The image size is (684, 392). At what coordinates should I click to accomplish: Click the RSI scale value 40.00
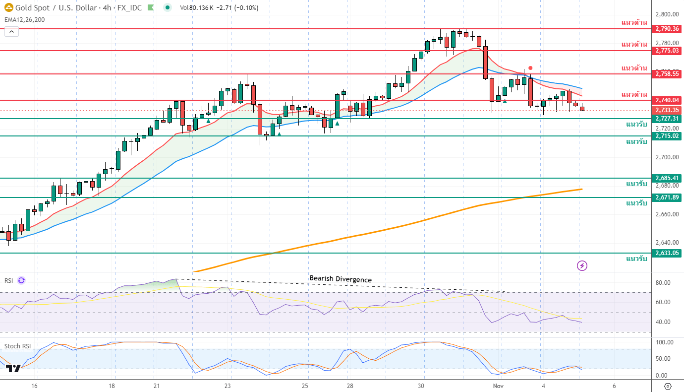coord(664,322)
